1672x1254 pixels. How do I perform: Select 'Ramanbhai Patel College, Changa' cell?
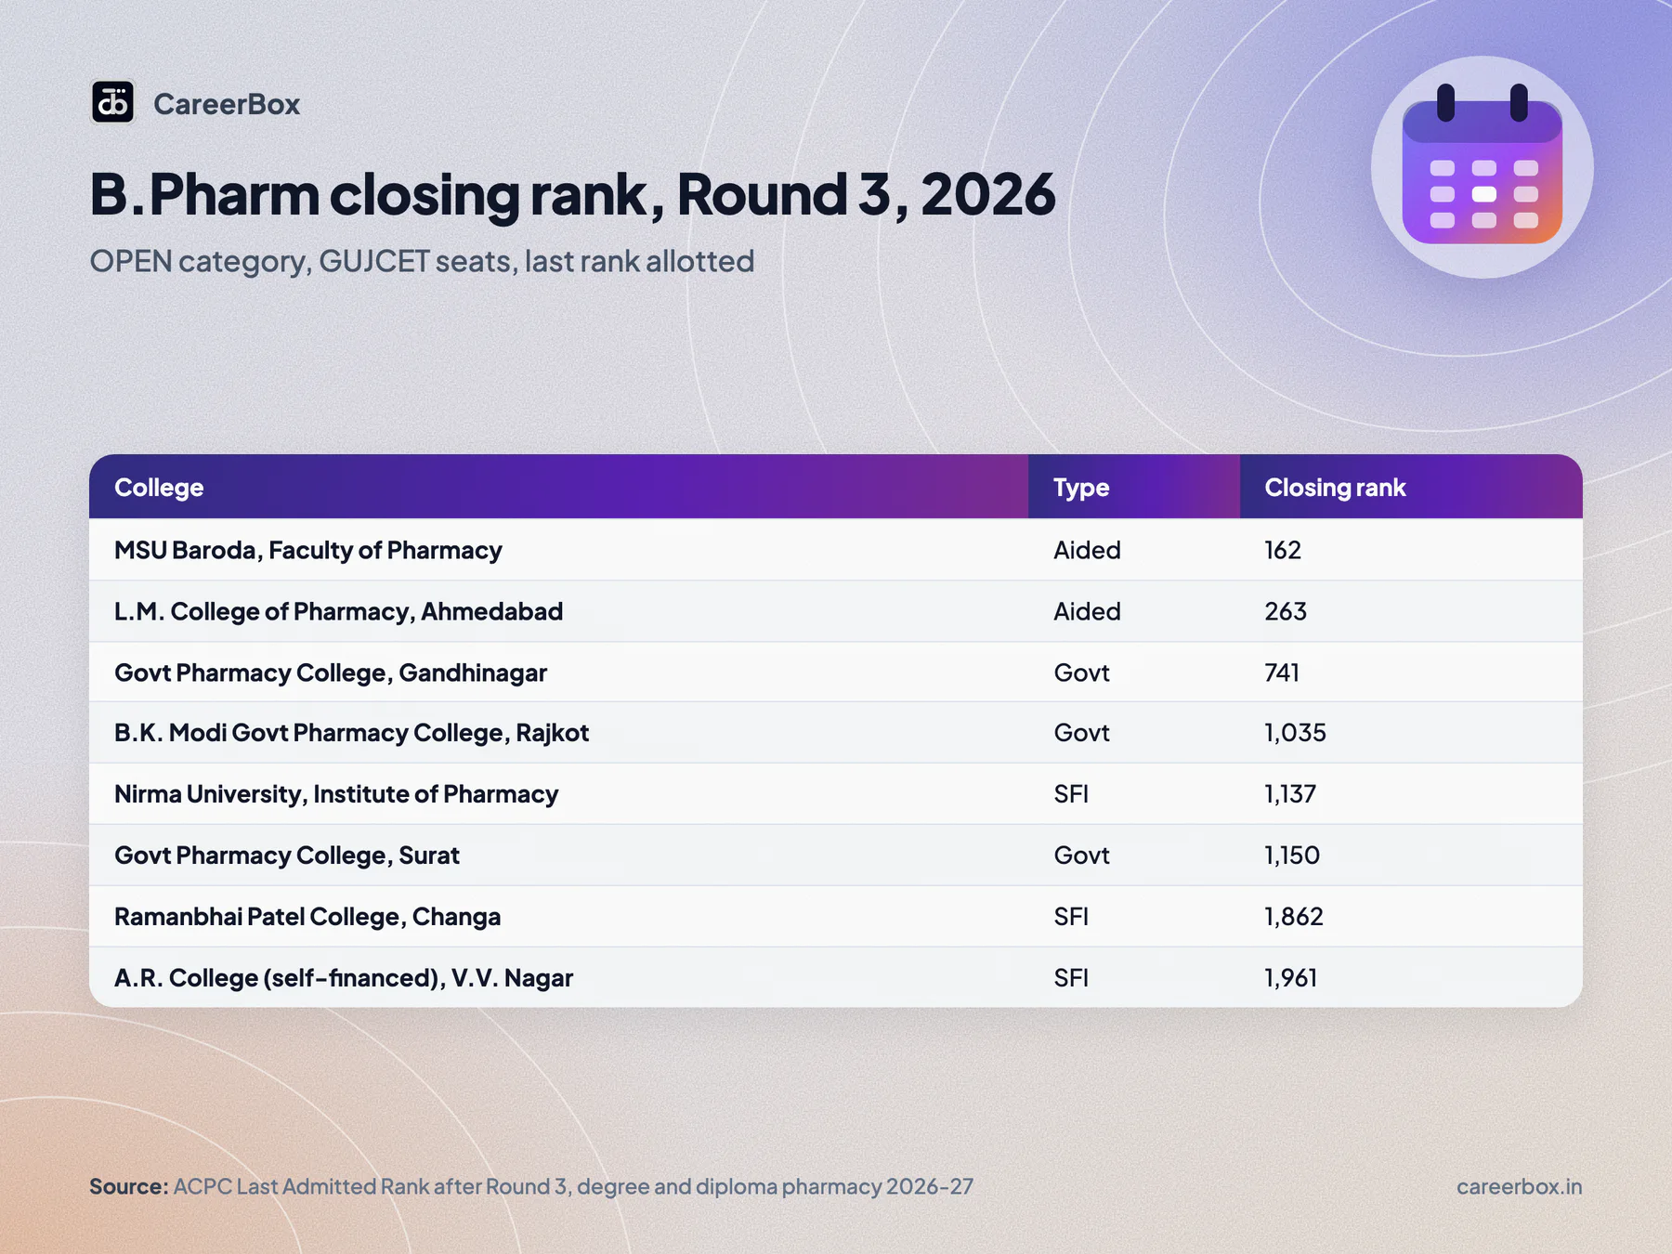pos(307,917)
